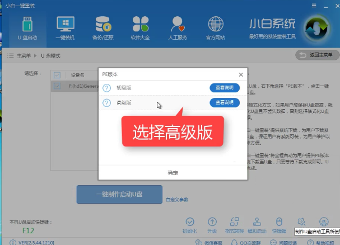Click 查看说明 button for 高级版

point(225,102)
